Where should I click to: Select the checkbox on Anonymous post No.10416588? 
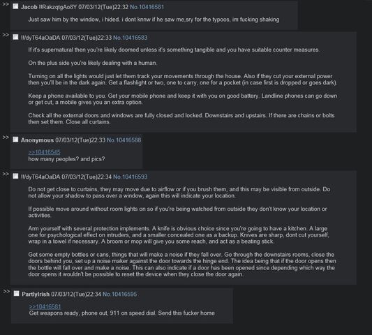(x=15, y=140)
